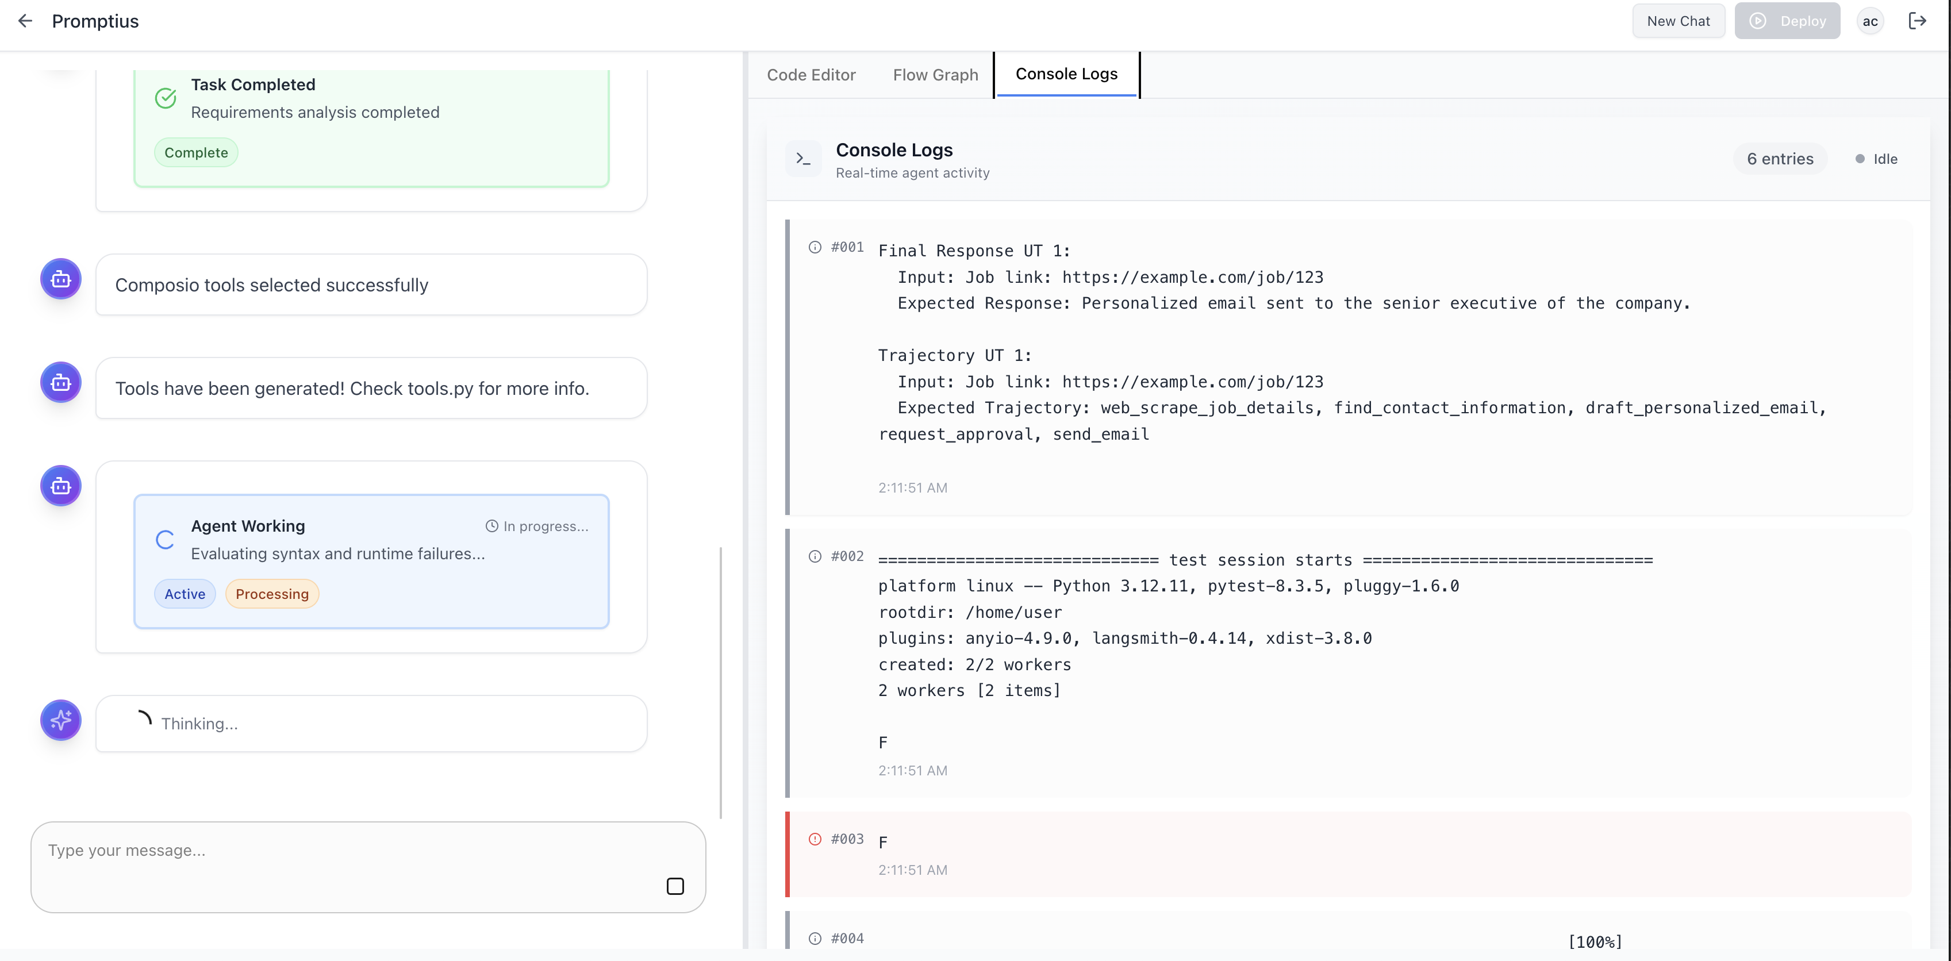This screenshot has width=1951, height=961.
Task: Click the terminal icon beside Console Logs
Action: coord(803,159)
